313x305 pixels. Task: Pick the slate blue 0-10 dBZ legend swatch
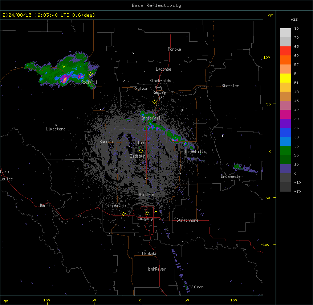click(x=285, y=169)
